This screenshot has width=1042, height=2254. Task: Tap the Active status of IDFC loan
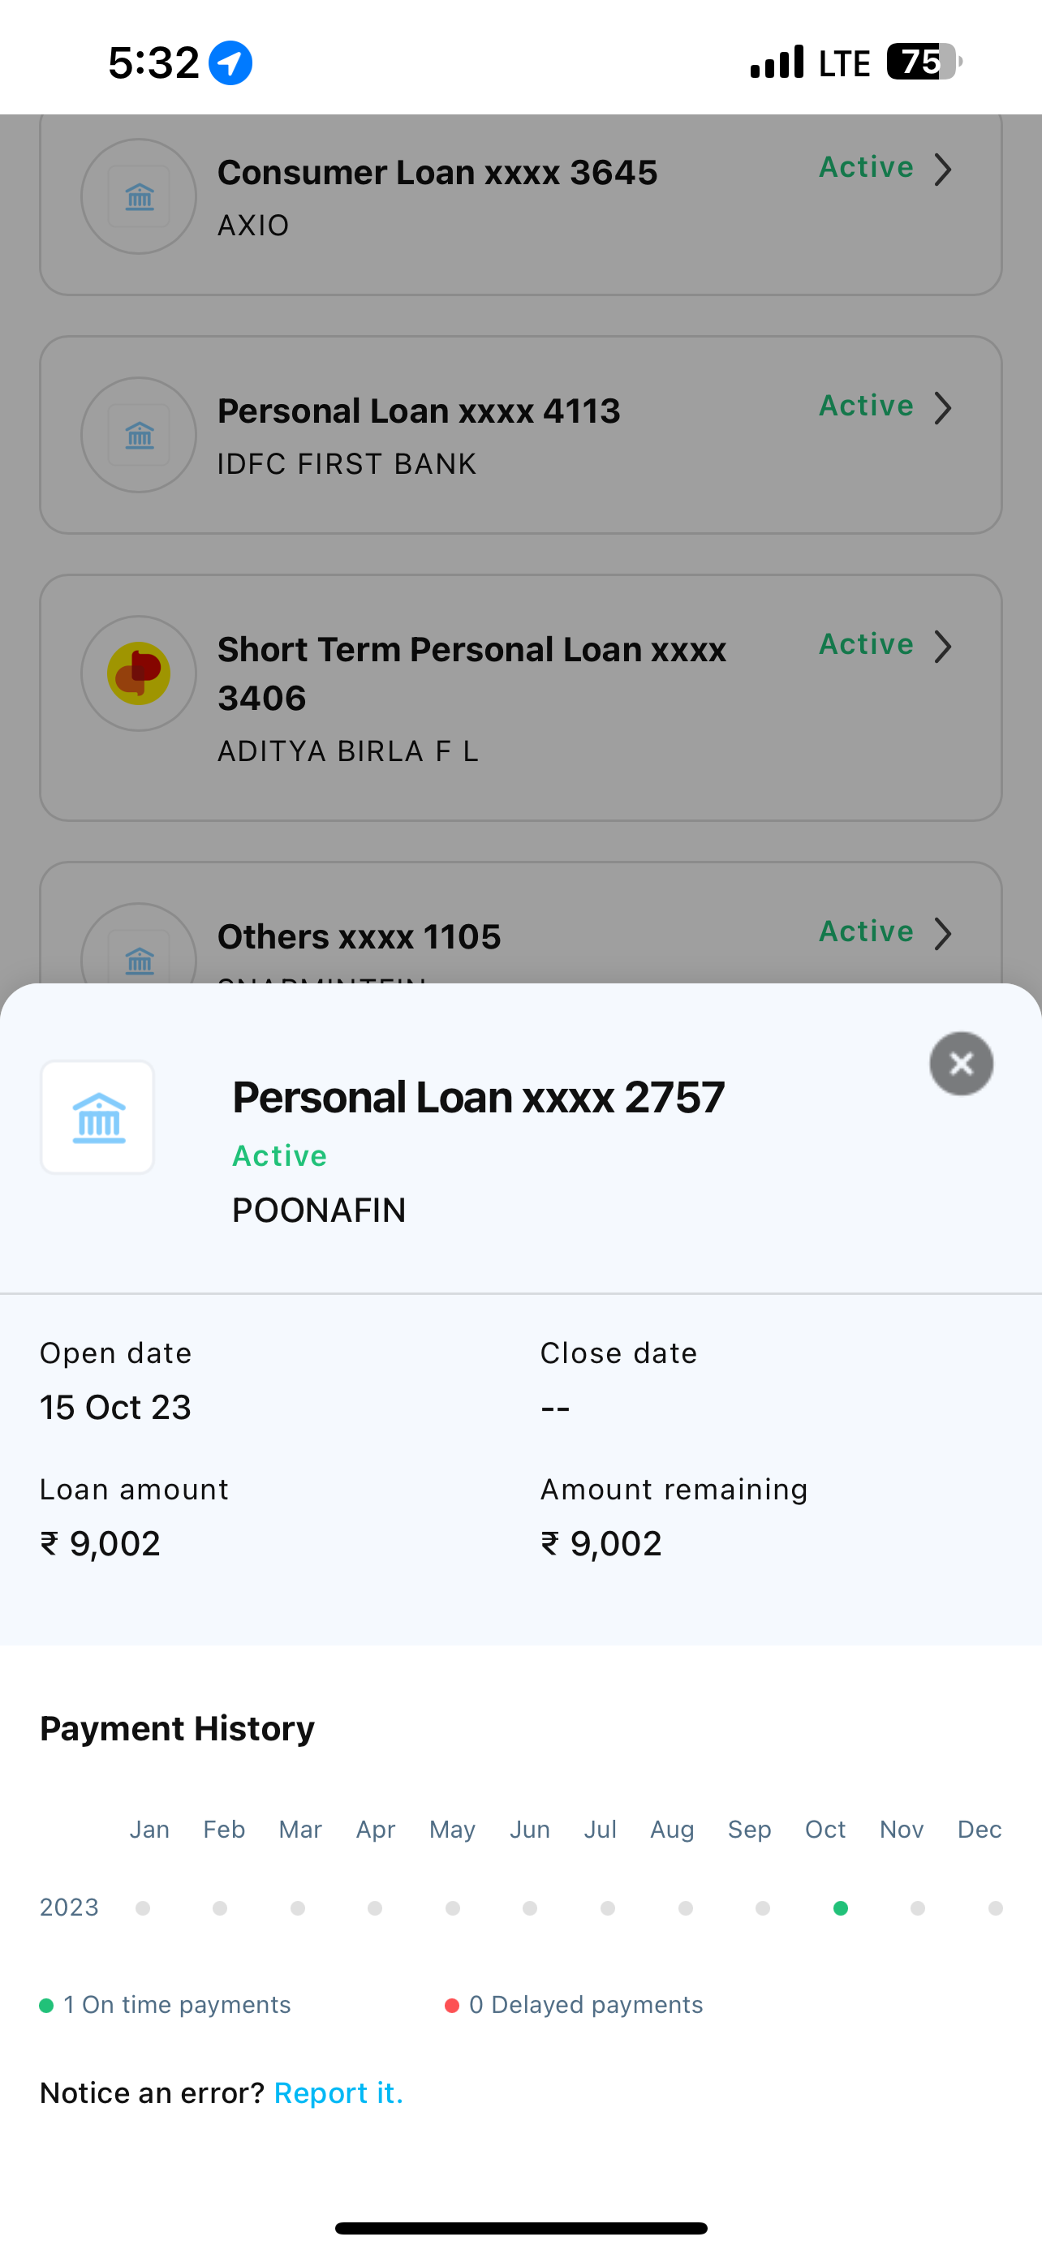tap(865, 406)
